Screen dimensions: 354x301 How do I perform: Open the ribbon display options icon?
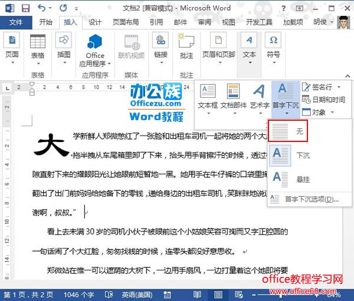[x=300, y=8]
